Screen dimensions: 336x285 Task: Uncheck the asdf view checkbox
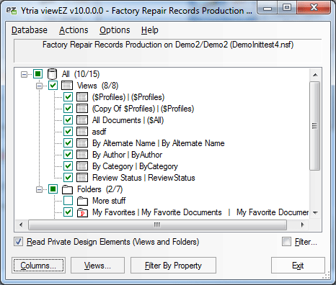point(68,132)
